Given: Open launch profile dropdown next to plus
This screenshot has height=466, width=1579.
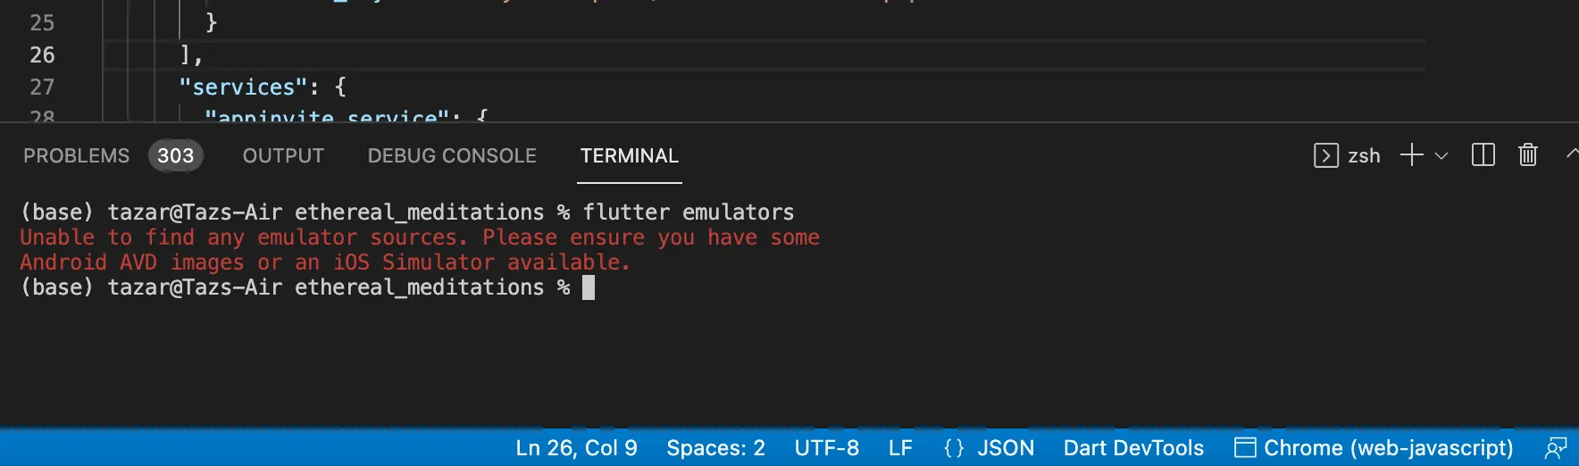Looking at the screenshot, I should [1441, 155].
